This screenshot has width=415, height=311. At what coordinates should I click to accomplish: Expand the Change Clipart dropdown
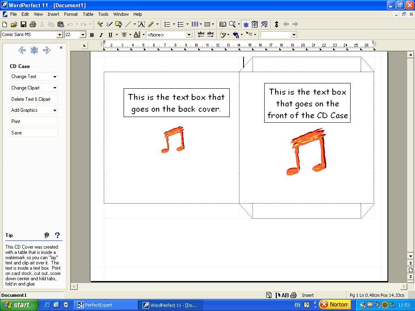55,88
